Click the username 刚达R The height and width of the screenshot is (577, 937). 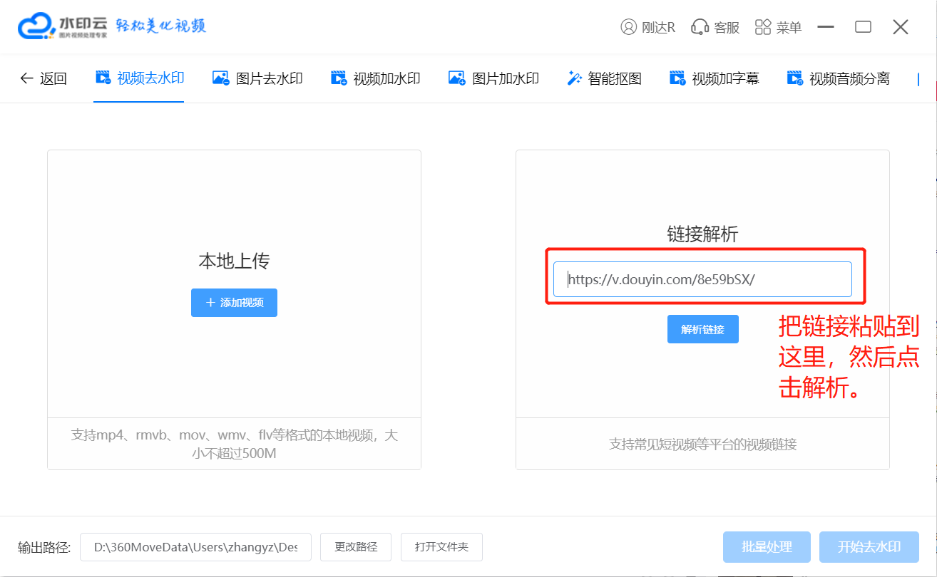pos(658,28)
